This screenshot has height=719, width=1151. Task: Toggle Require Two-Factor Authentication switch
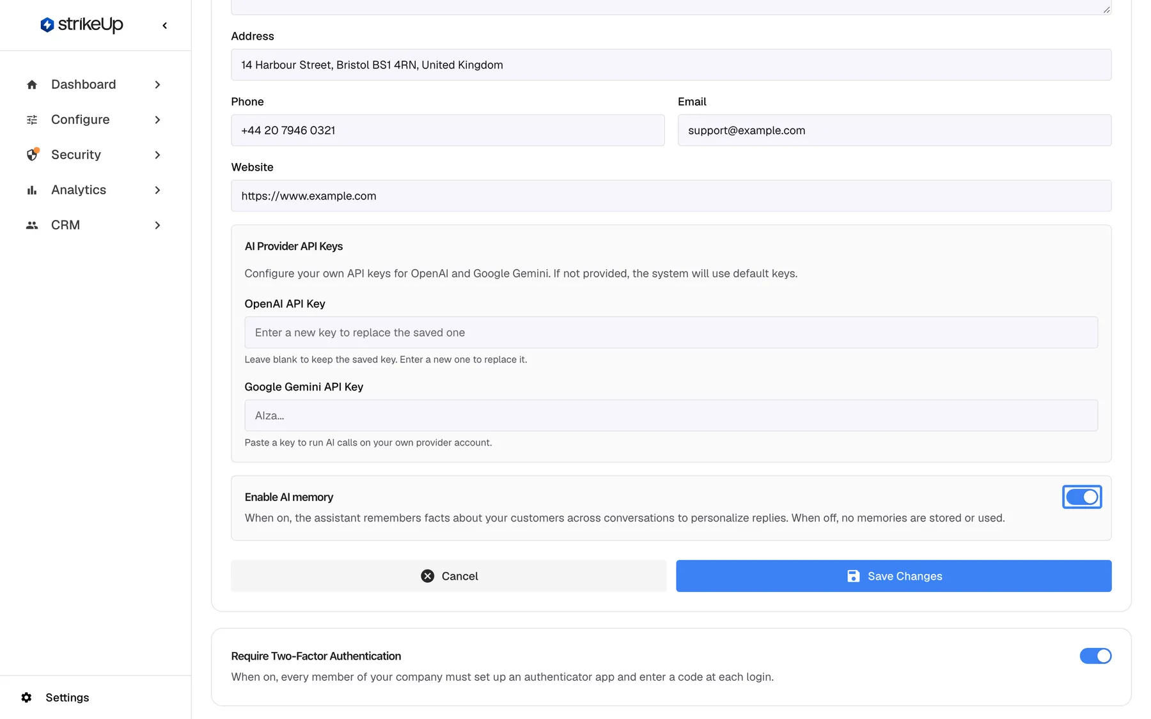pyautogui.click(x=1095, y=656)
